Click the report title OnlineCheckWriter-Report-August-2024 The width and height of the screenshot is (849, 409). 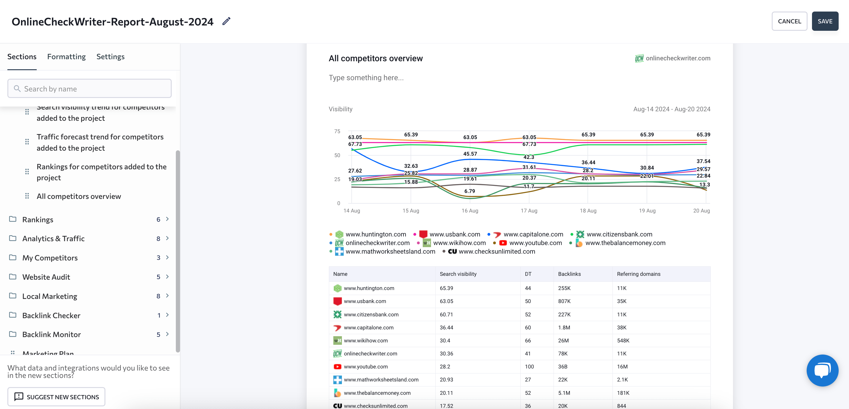tap(112, 22)
